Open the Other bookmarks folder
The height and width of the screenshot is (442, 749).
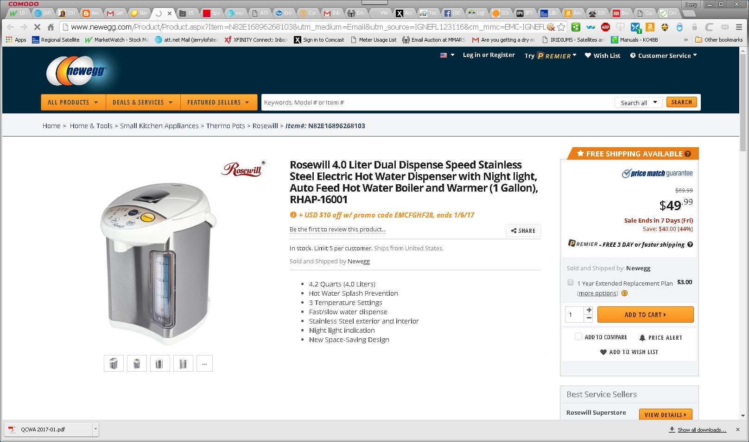pyautogui.click(x=719, y=40)
